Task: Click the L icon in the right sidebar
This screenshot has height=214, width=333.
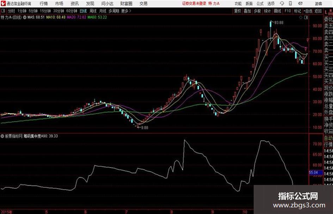Action: tap(326, 12)
